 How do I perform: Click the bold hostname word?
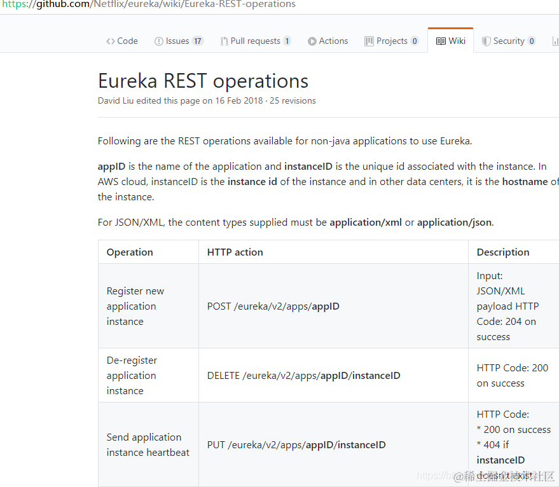525,182
